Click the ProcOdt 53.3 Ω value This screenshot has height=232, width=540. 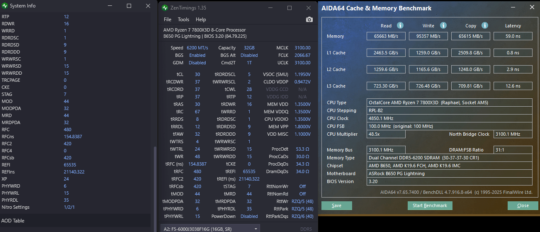coord(302,149)
